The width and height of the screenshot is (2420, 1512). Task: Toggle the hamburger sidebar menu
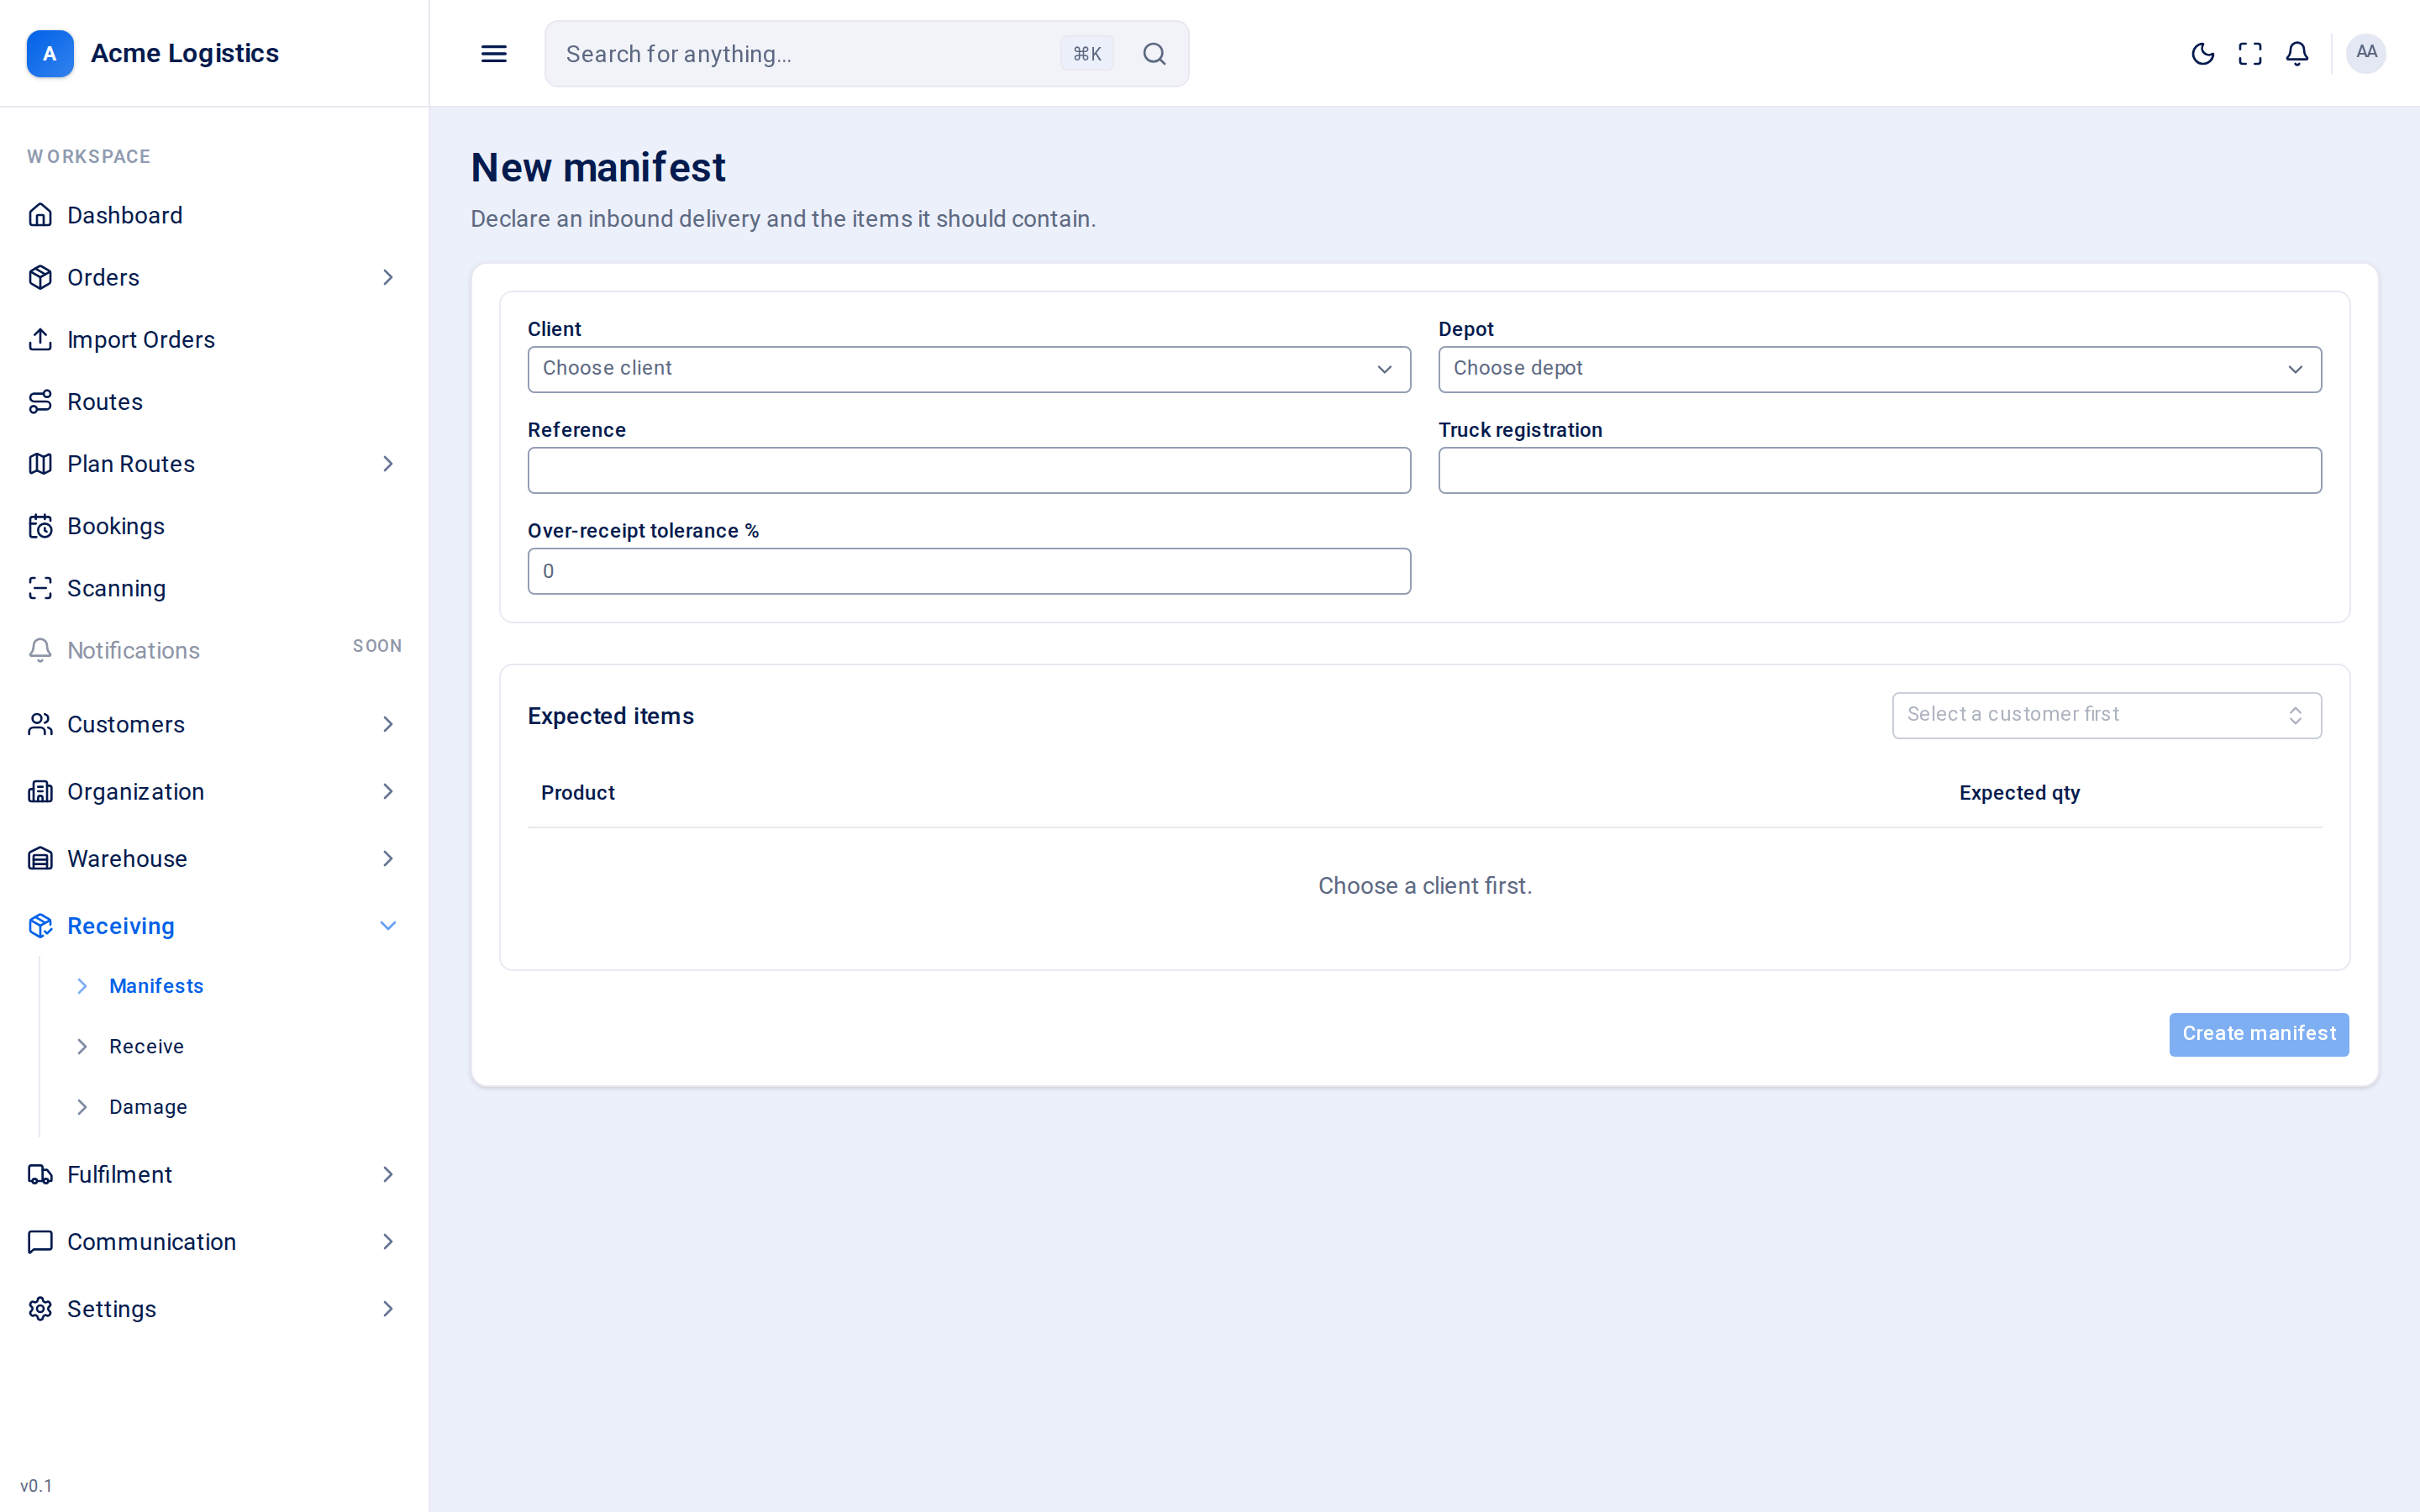[494, 54]
